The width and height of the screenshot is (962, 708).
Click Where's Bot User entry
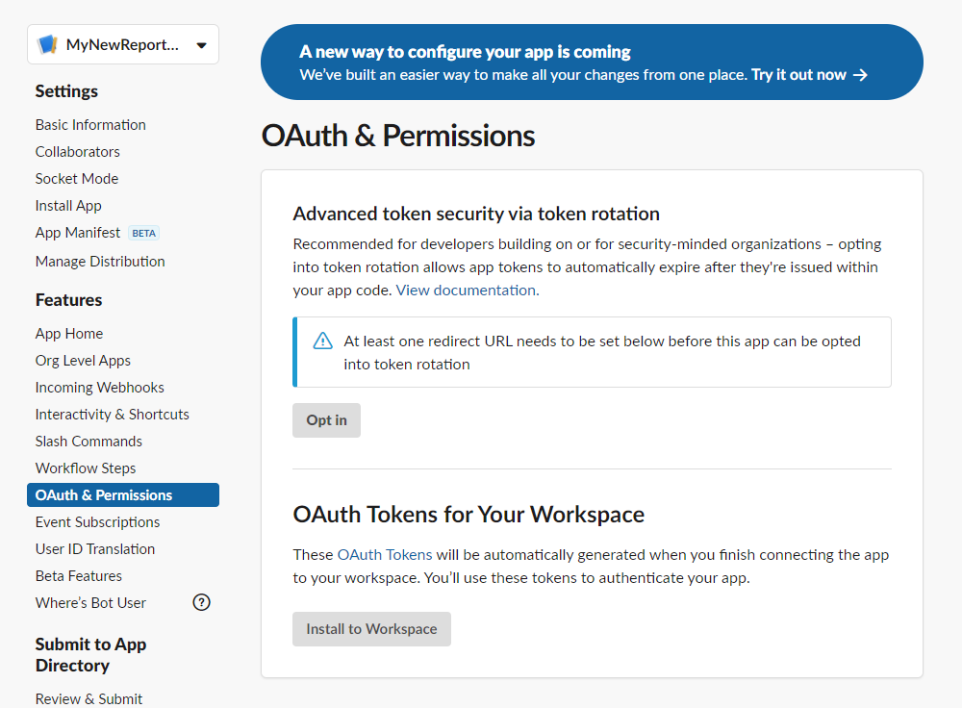(90, 603)
